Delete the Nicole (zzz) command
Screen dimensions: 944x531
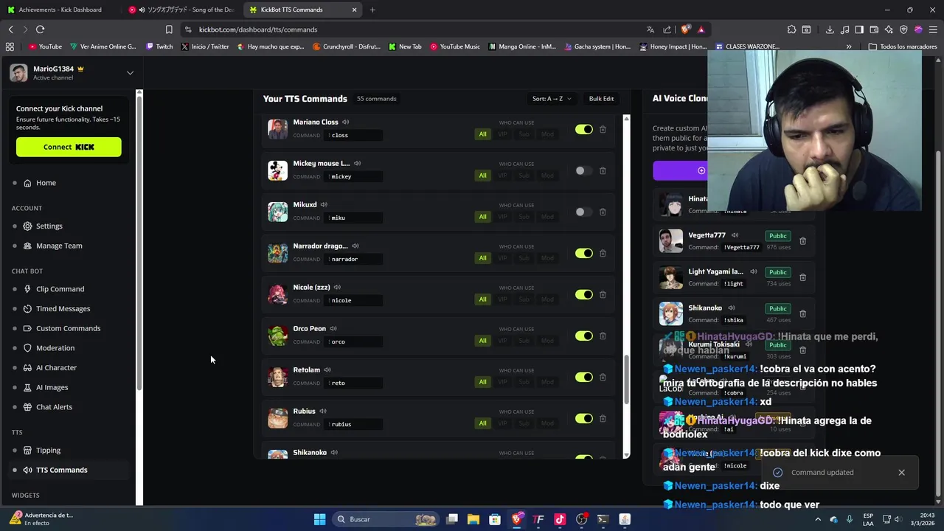(x=603, y=294)
